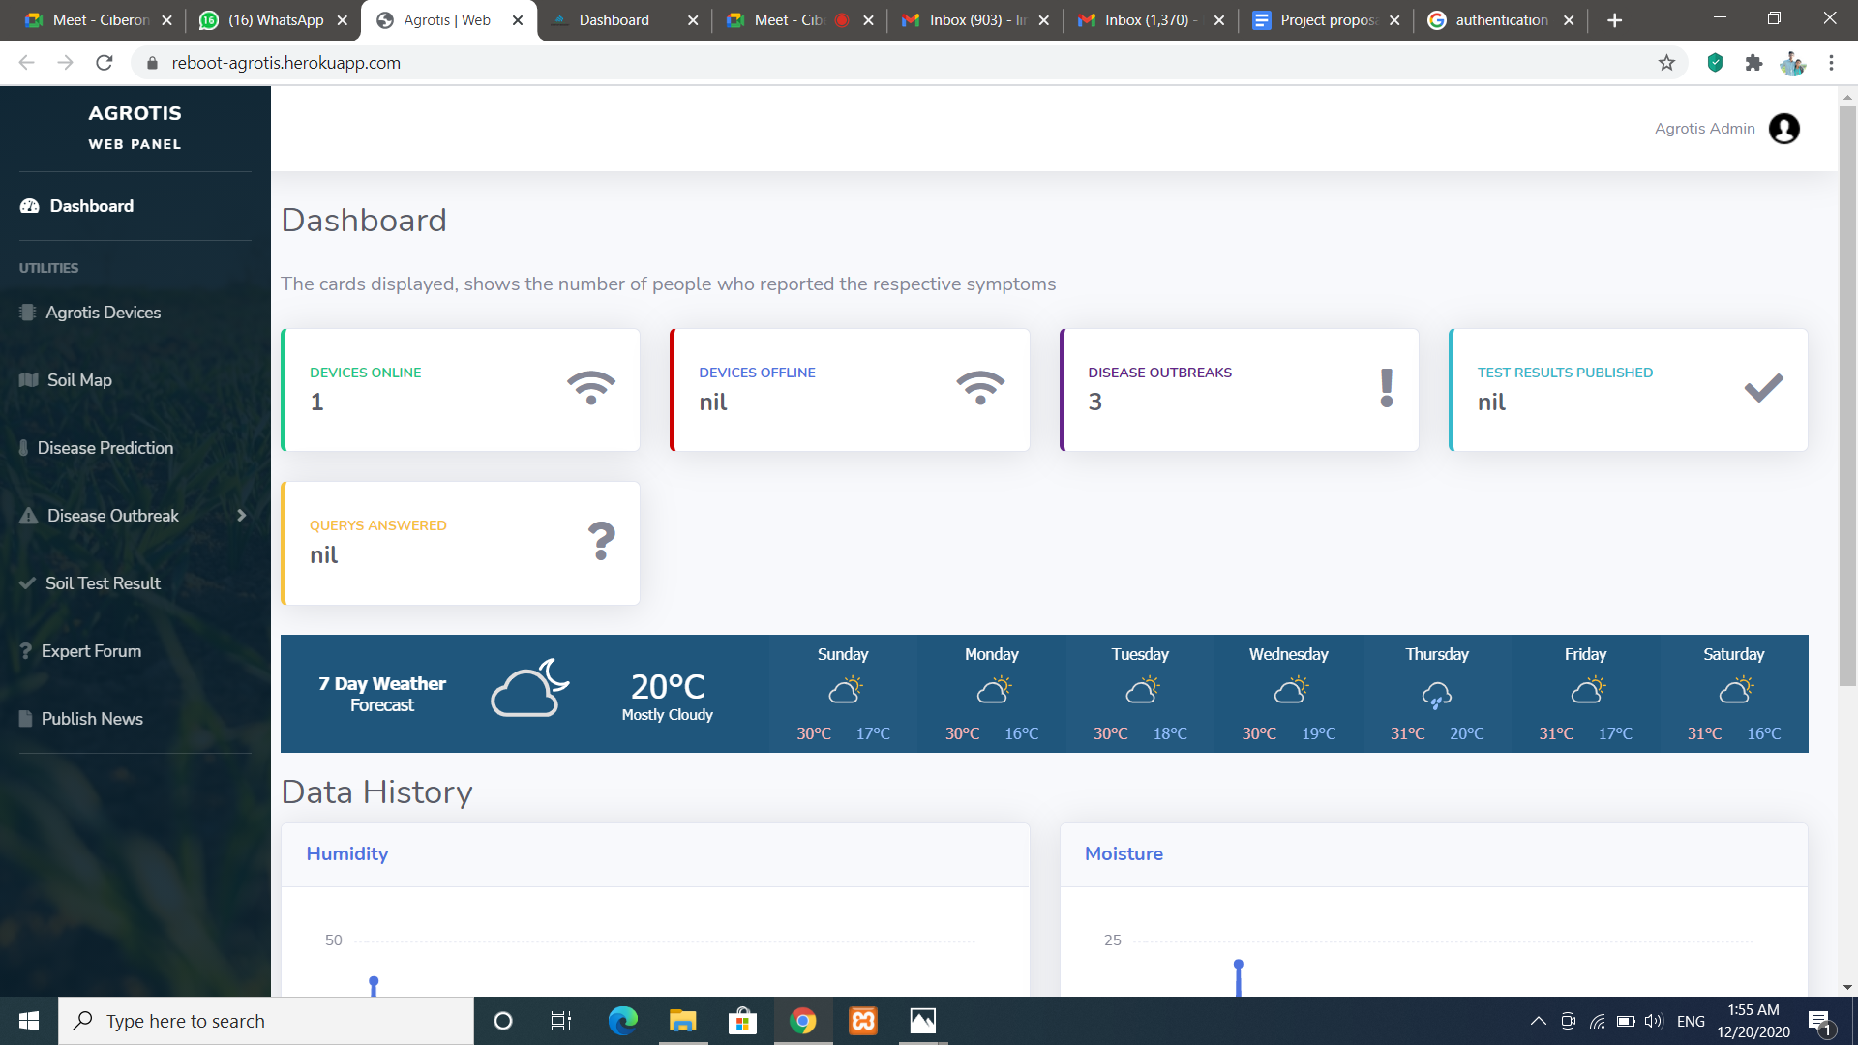1858x1045 pixels.
Task: Click the question mark icon on Querys Answered card
Action: click(x=601, y=541)
